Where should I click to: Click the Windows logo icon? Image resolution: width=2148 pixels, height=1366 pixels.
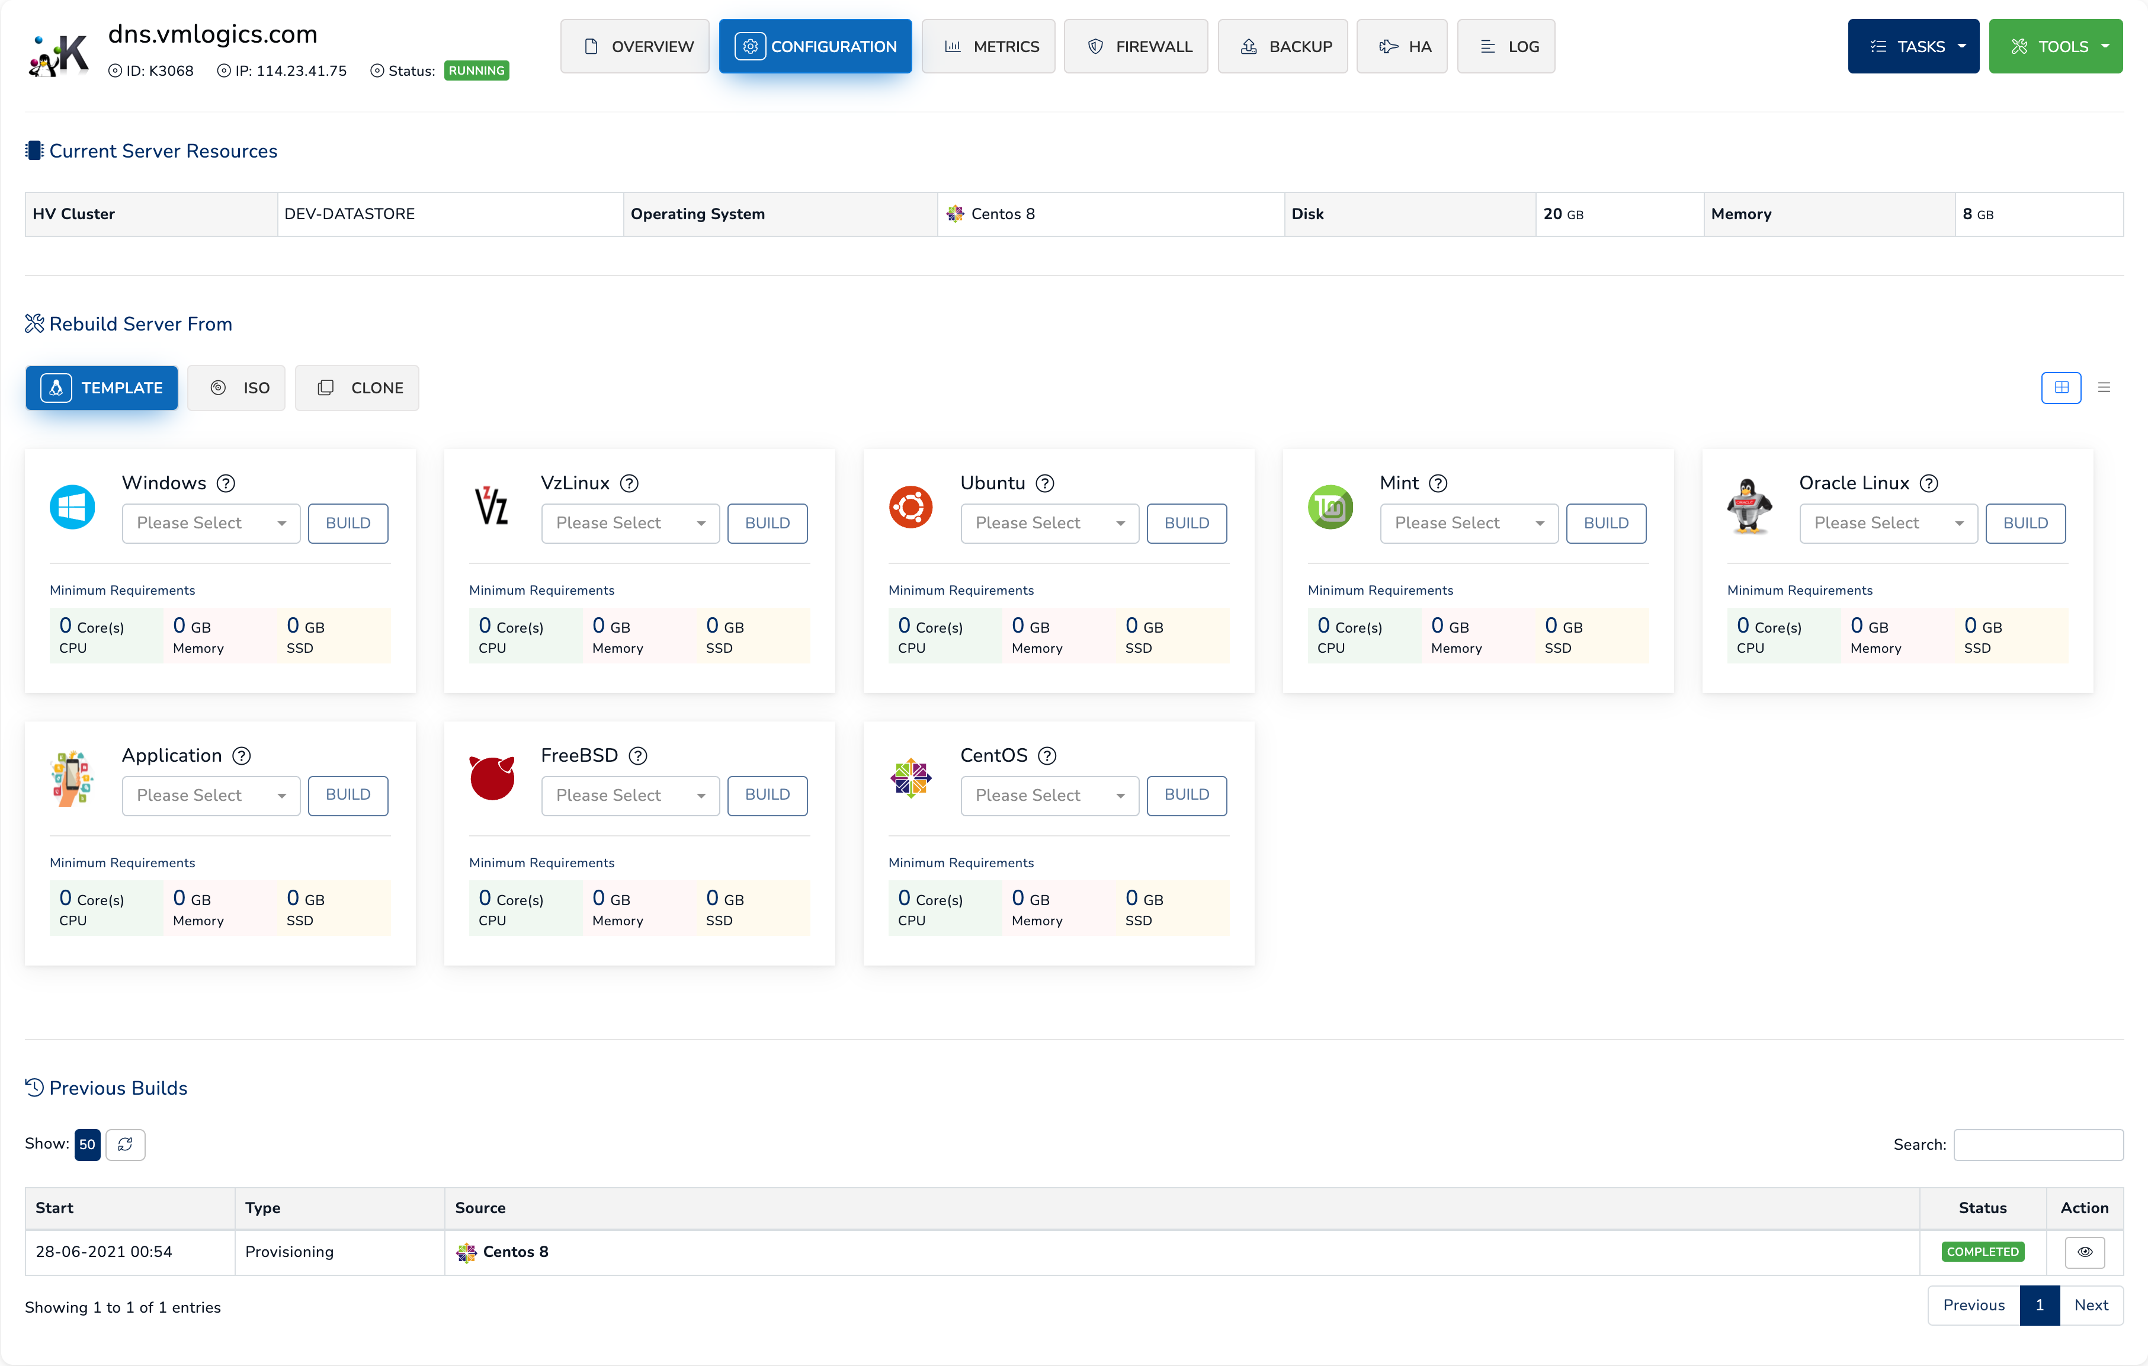pos(72,507)
